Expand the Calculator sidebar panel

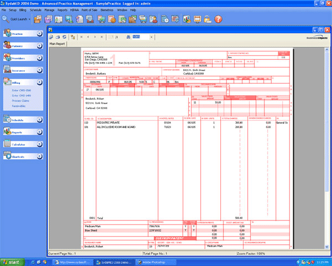(40, 144)
